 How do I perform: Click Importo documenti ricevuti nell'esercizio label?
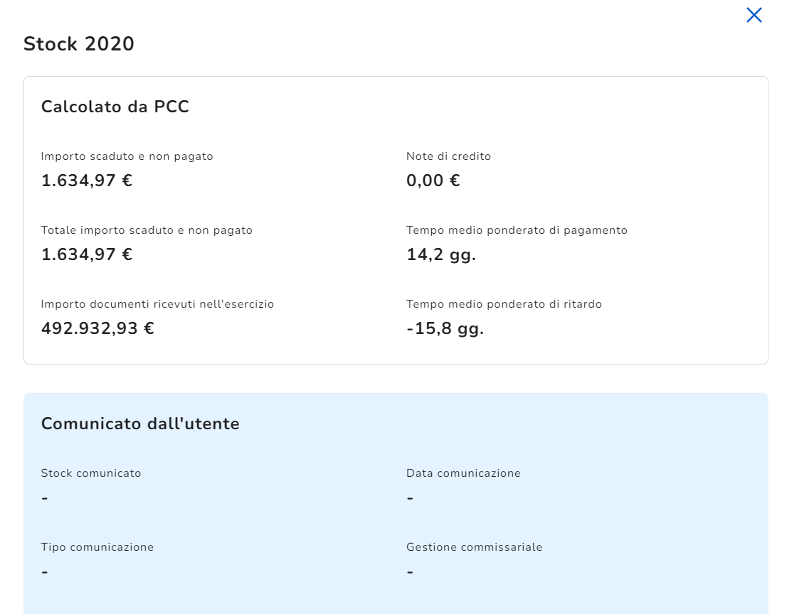(x=157, y=304)
